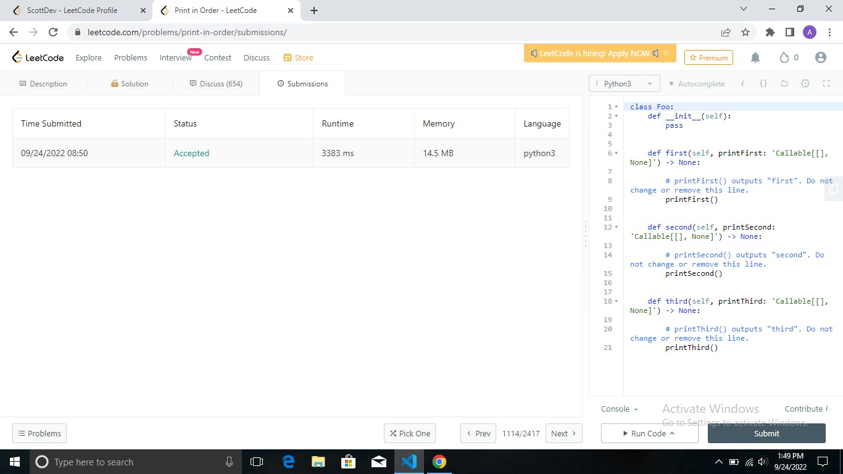Open Problems in the top navigation
Image resolution: width=843 pixels, height=474 pixels.
131,57
